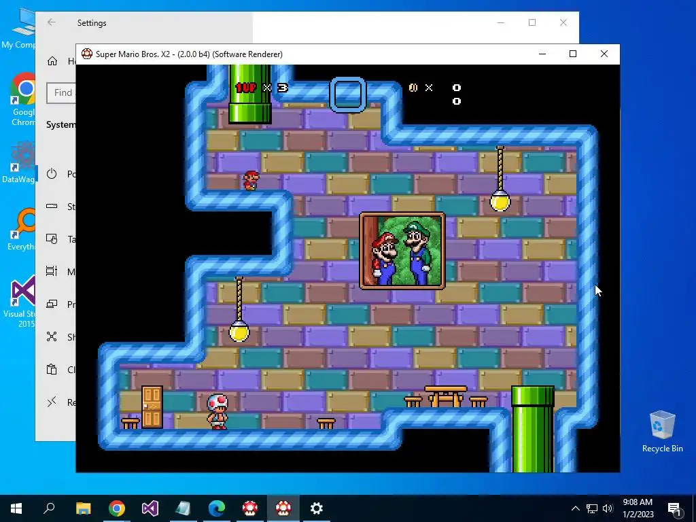Viewport: 696px width, 522px height.
Task: Open the notification center icon
Action: click(x=674, y=508)
